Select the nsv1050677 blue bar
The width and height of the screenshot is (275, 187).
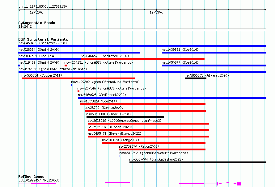tap(214, 66)
